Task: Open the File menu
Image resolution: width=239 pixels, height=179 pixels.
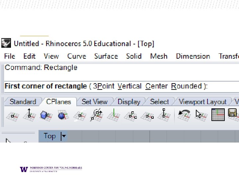Action: pyautogui.click(x=10, y=56)
